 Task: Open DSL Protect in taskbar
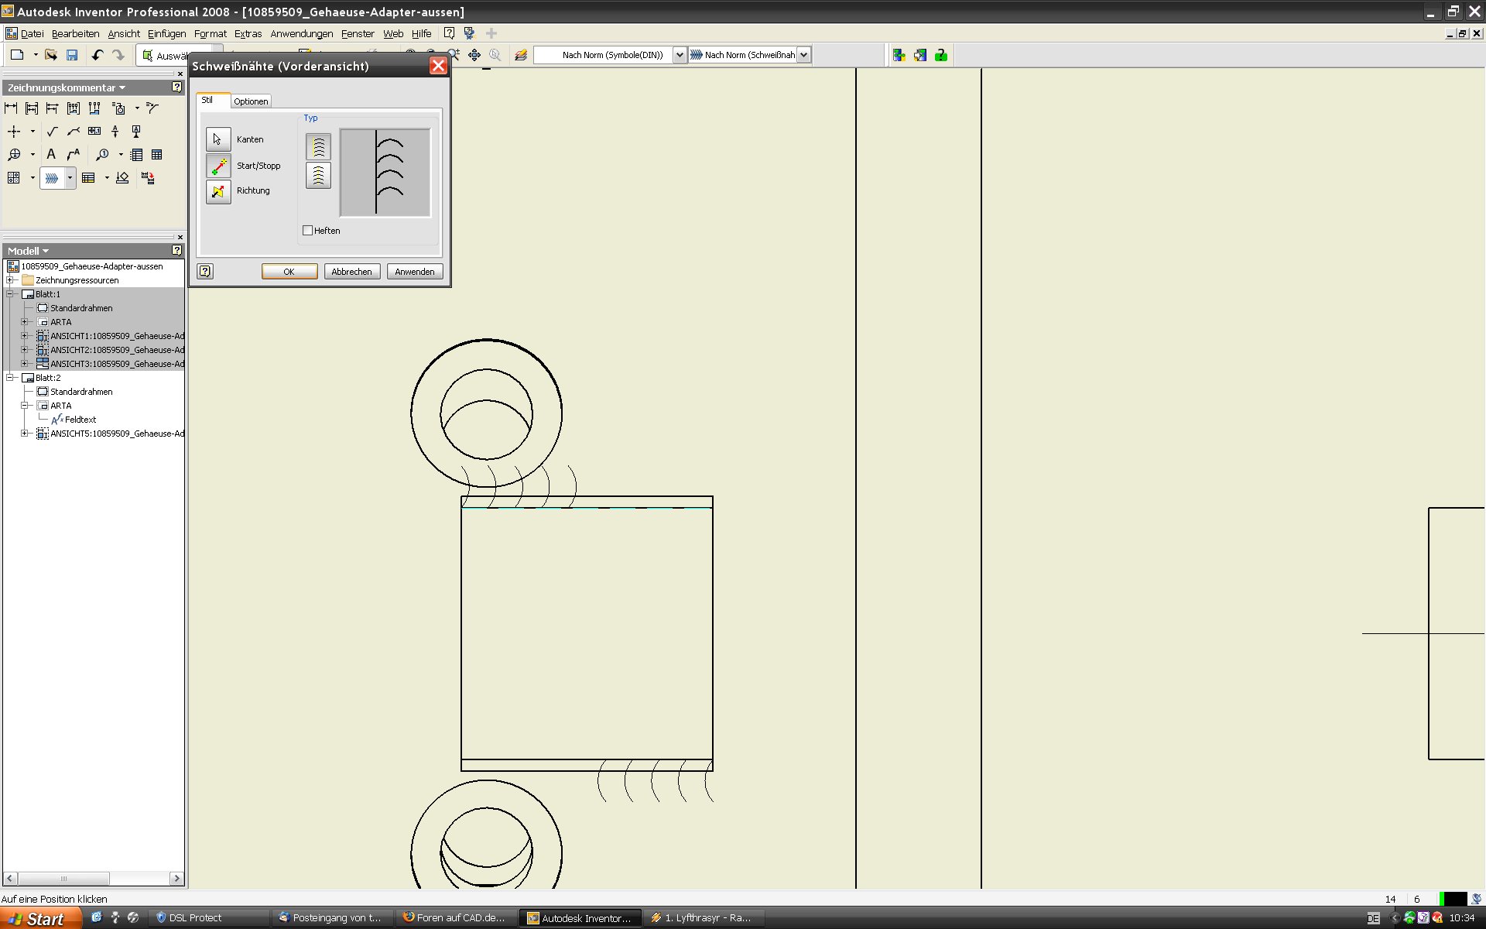[209, 918]
